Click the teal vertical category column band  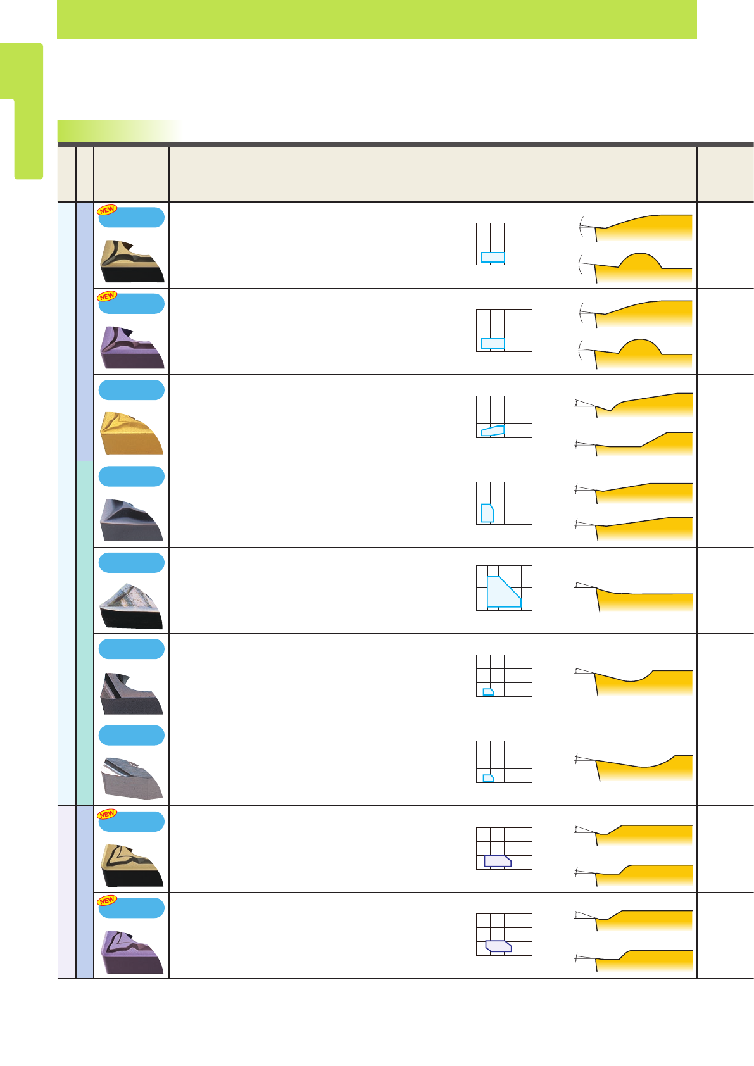coord(85,633)
